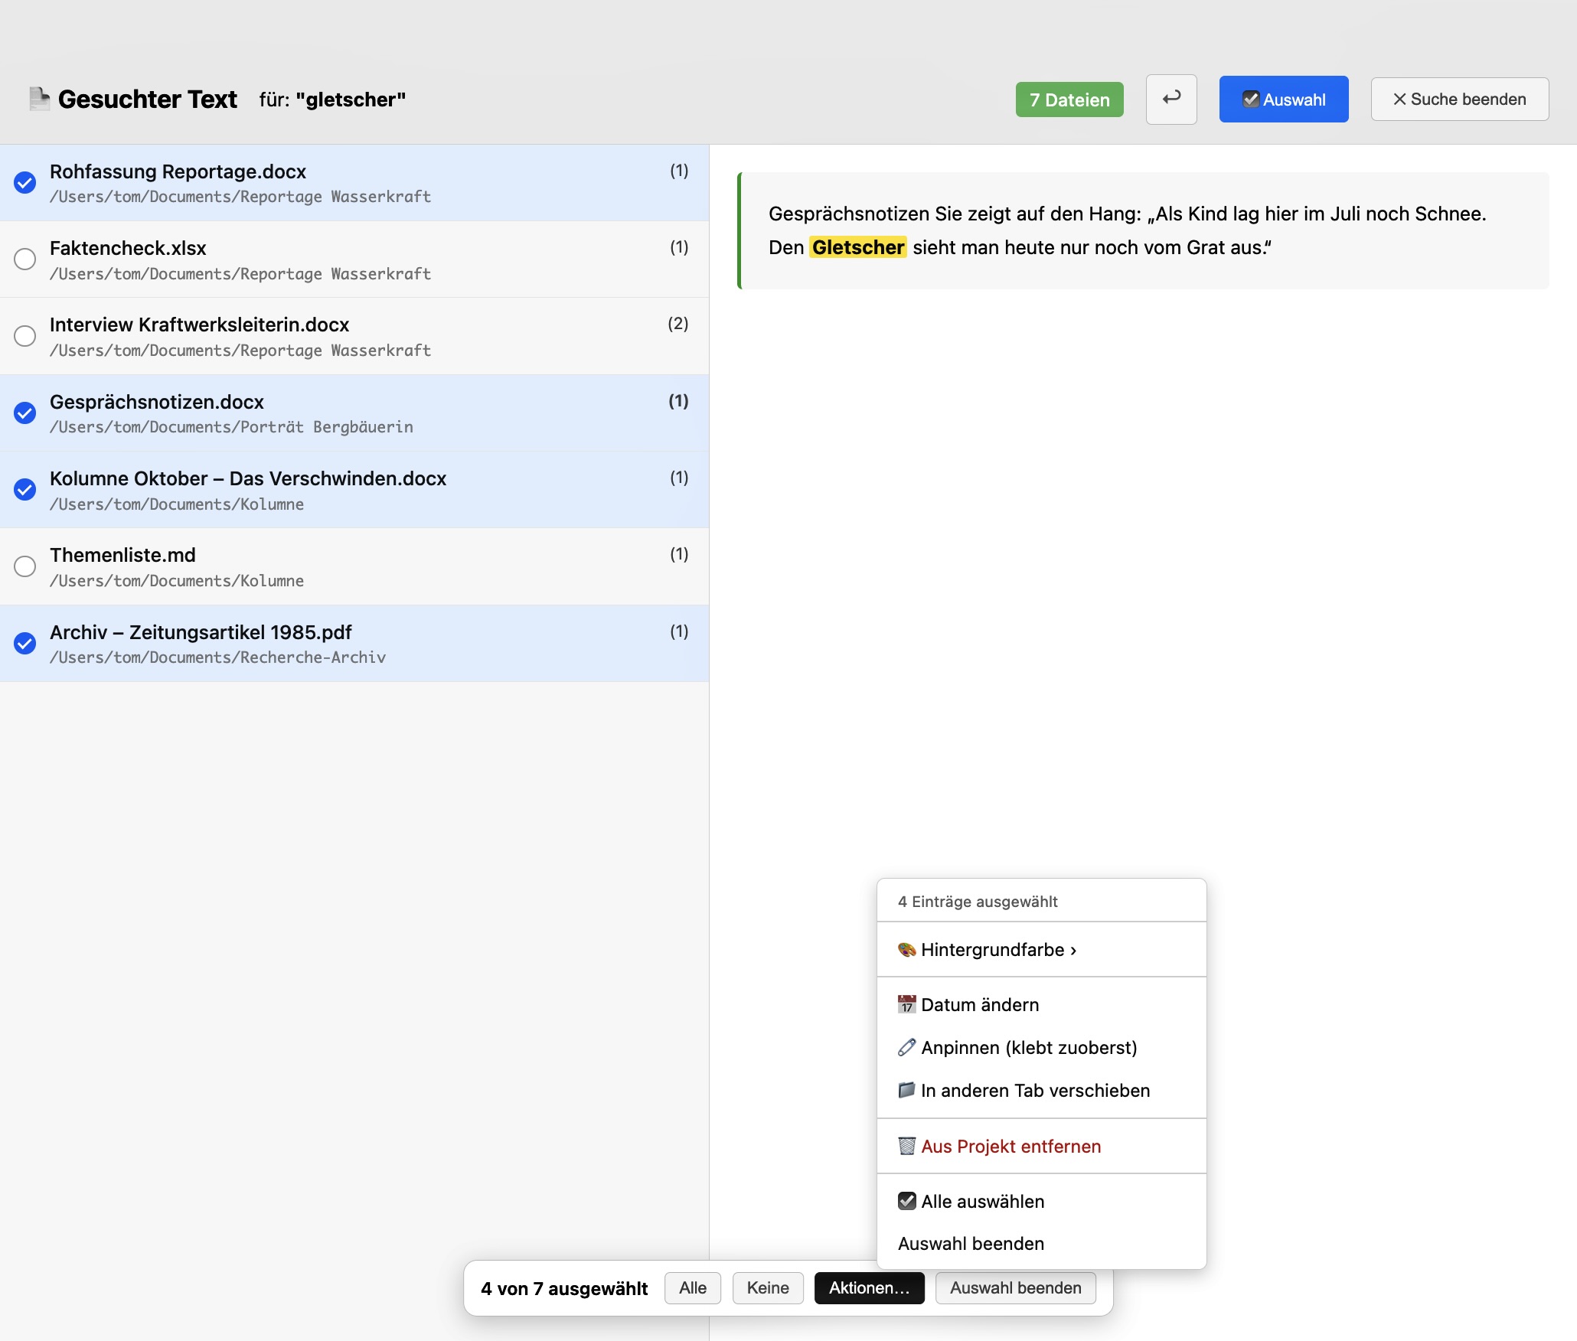
Task: Click the 4 von 7 ausgewählt label
Action: [564, 1289]
